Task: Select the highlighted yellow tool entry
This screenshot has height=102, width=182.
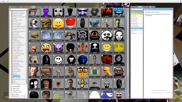Action: coord(137,14)
